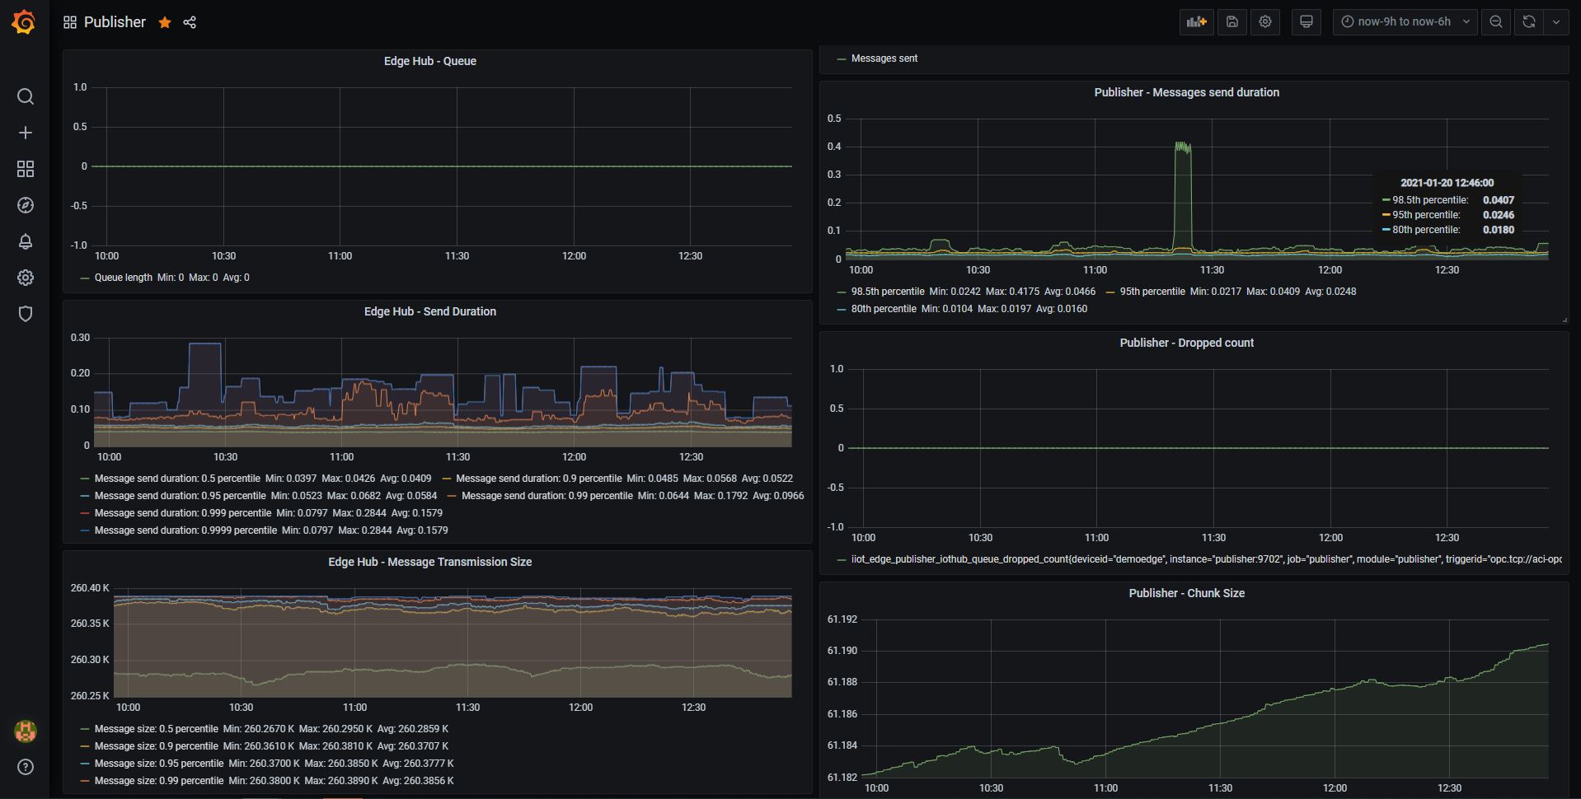Zoom out the time range
Screen dimensions: 1581x799
pyautogui.click(x=1496, y=22)
